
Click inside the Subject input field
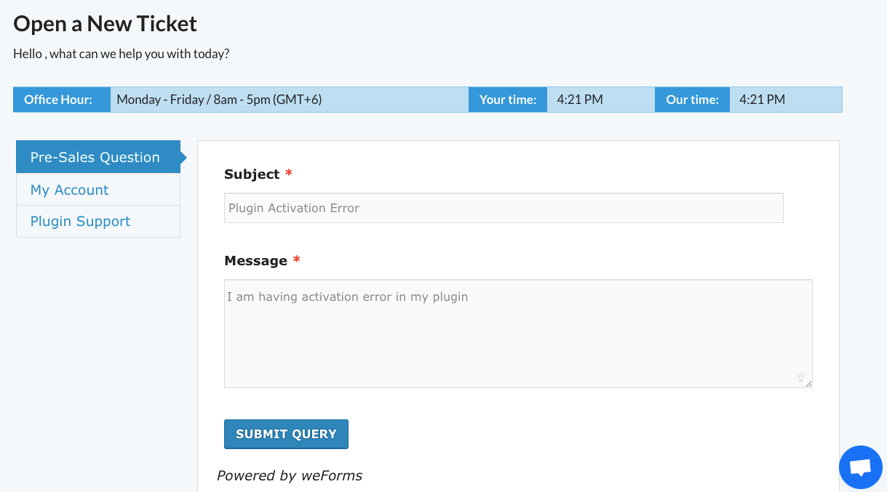coord(504,207)
